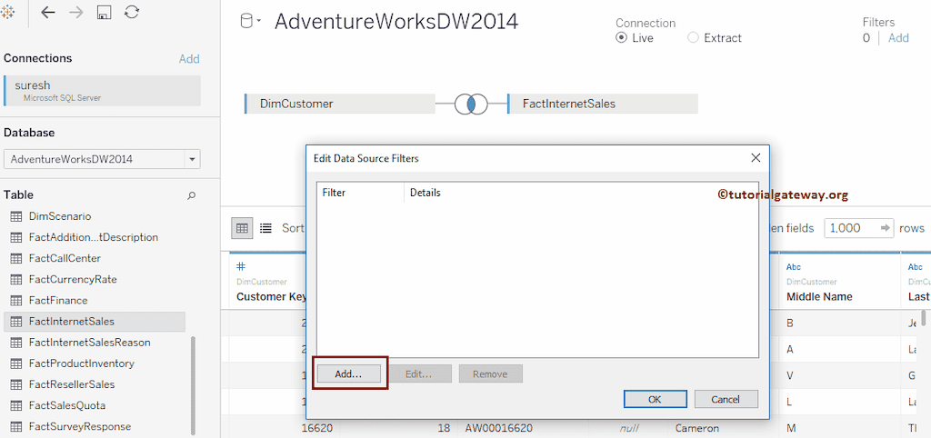Click the AW00016620 cell

499,428
